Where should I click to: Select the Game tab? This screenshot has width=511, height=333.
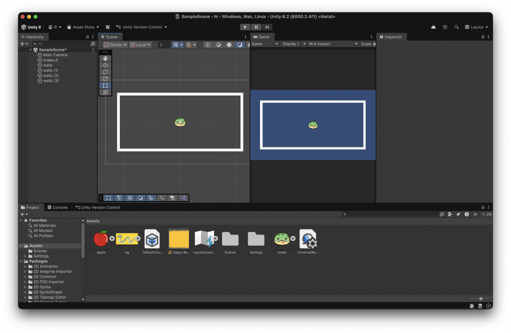tap(261, 37)
